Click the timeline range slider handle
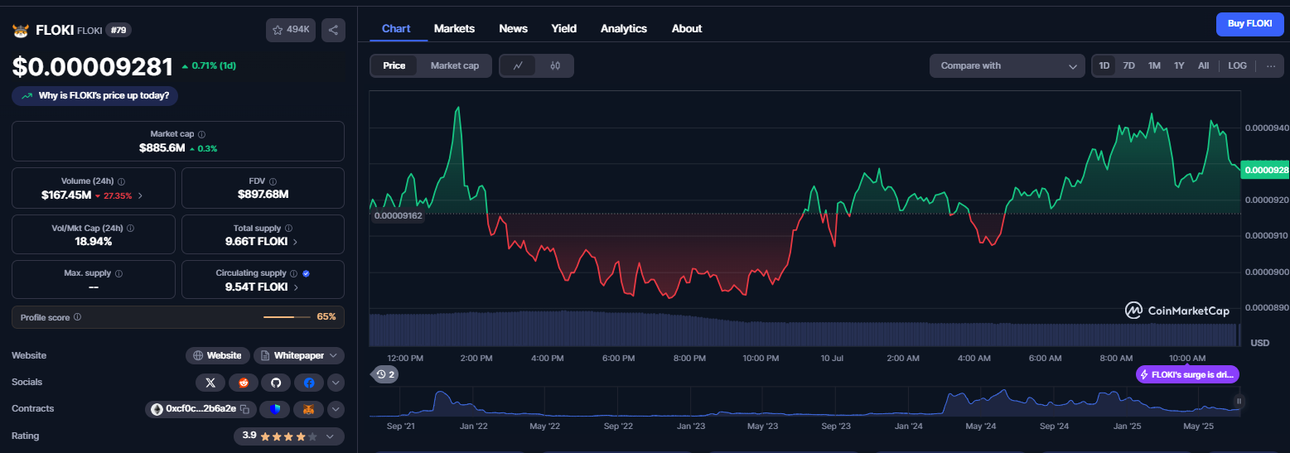 [x=1239, y=401]
